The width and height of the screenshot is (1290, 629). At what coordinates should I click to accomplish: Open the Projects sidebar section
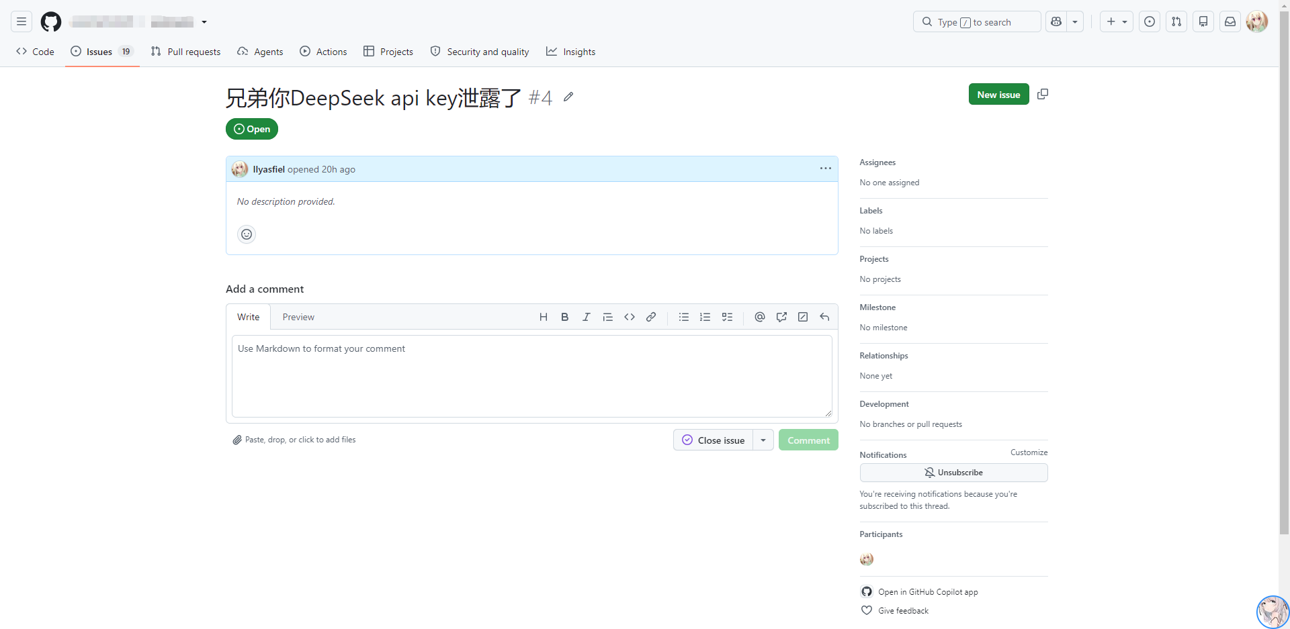point(874,259)
